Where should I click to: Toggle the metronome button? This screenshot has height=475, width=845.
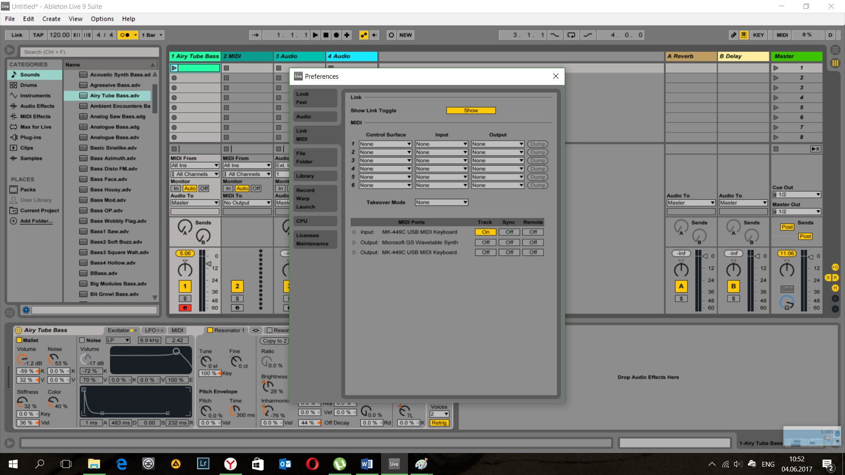(x=125, y=35)
